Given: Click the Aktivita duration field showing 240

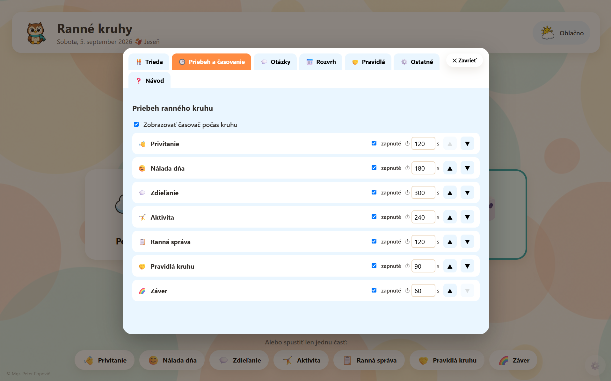Looking at the screenshot, I should tap(423, 217).
